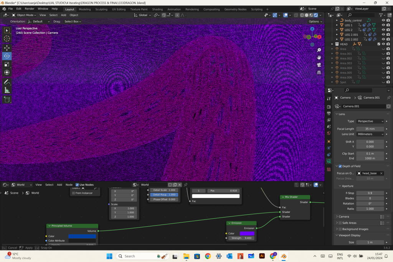
Task: Select the Annotate tool
Action: (7, 82)
